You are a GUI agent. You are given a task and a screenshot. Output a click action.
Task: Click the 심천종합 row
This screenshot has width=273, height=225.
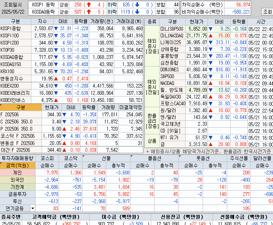pos(216,63)
